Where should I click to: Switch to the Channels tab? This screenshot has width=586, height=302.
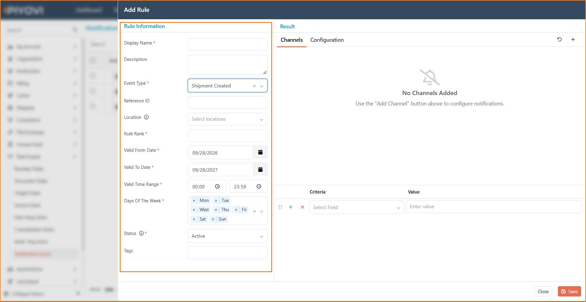[292, 40]
